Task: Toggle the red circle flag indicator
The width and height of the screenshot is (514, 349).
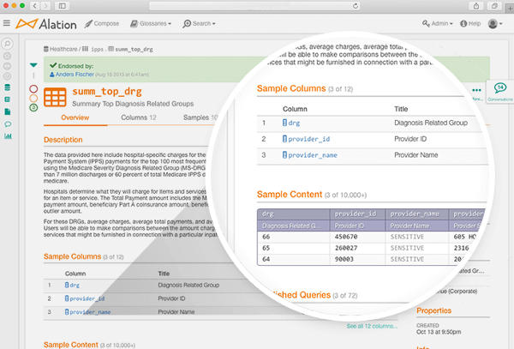Action: click(x=33, y=88)
